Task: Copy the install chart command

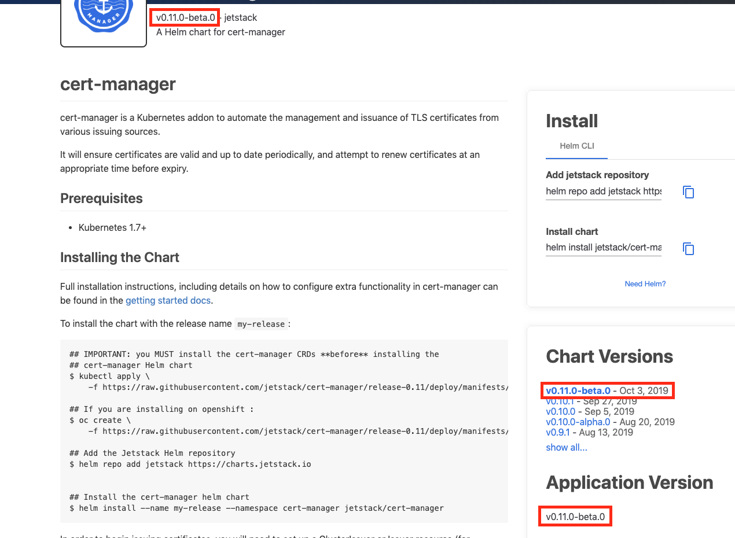Action: click(688, 249)
